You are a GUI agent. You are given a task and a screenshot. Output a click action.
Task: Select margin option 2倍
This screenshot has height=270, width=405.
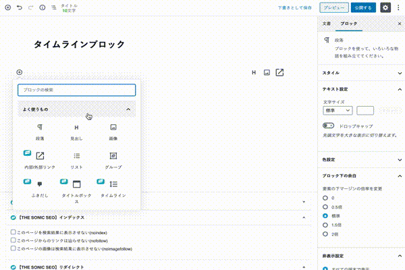point(325,234)
